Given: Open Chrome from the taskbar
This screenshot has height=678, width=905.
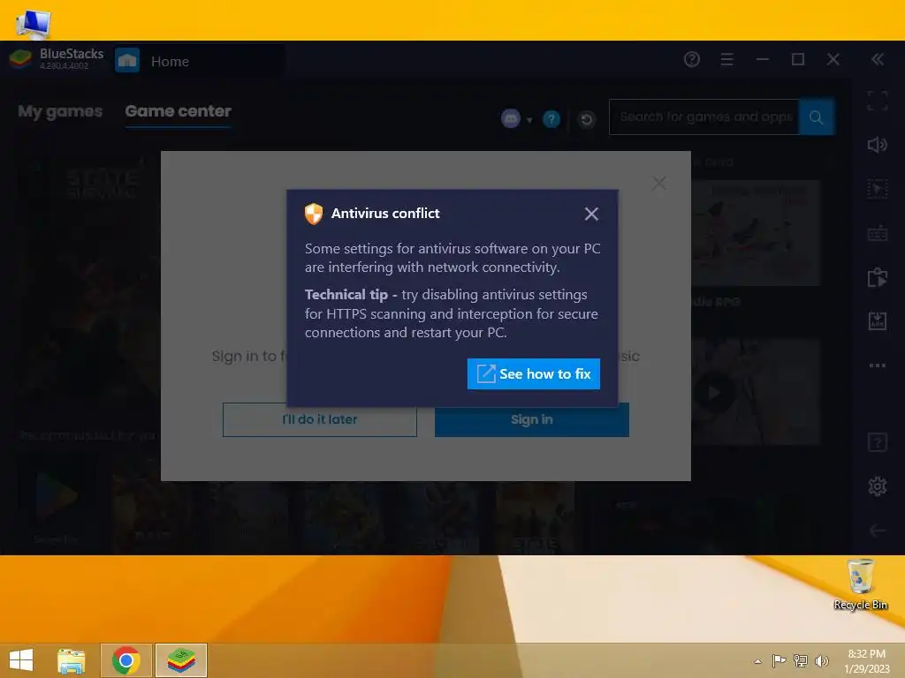Looking at the screenshot, I should pyautogui.click(x=125, y=660).
